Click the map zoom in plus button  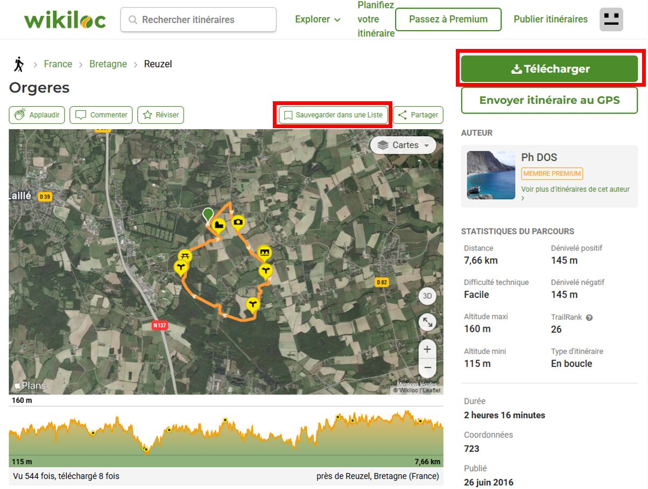click(x=427, y=350)
